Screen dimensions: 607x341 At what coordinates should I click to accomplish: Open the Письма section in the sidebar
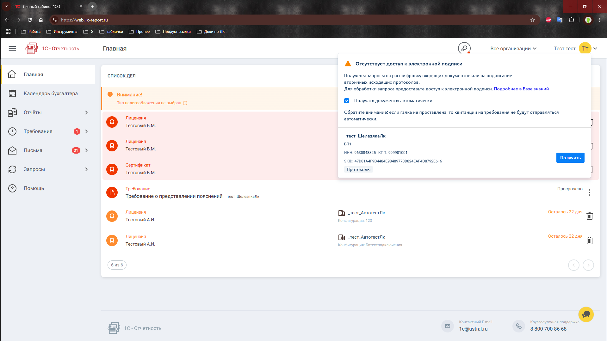33,150
